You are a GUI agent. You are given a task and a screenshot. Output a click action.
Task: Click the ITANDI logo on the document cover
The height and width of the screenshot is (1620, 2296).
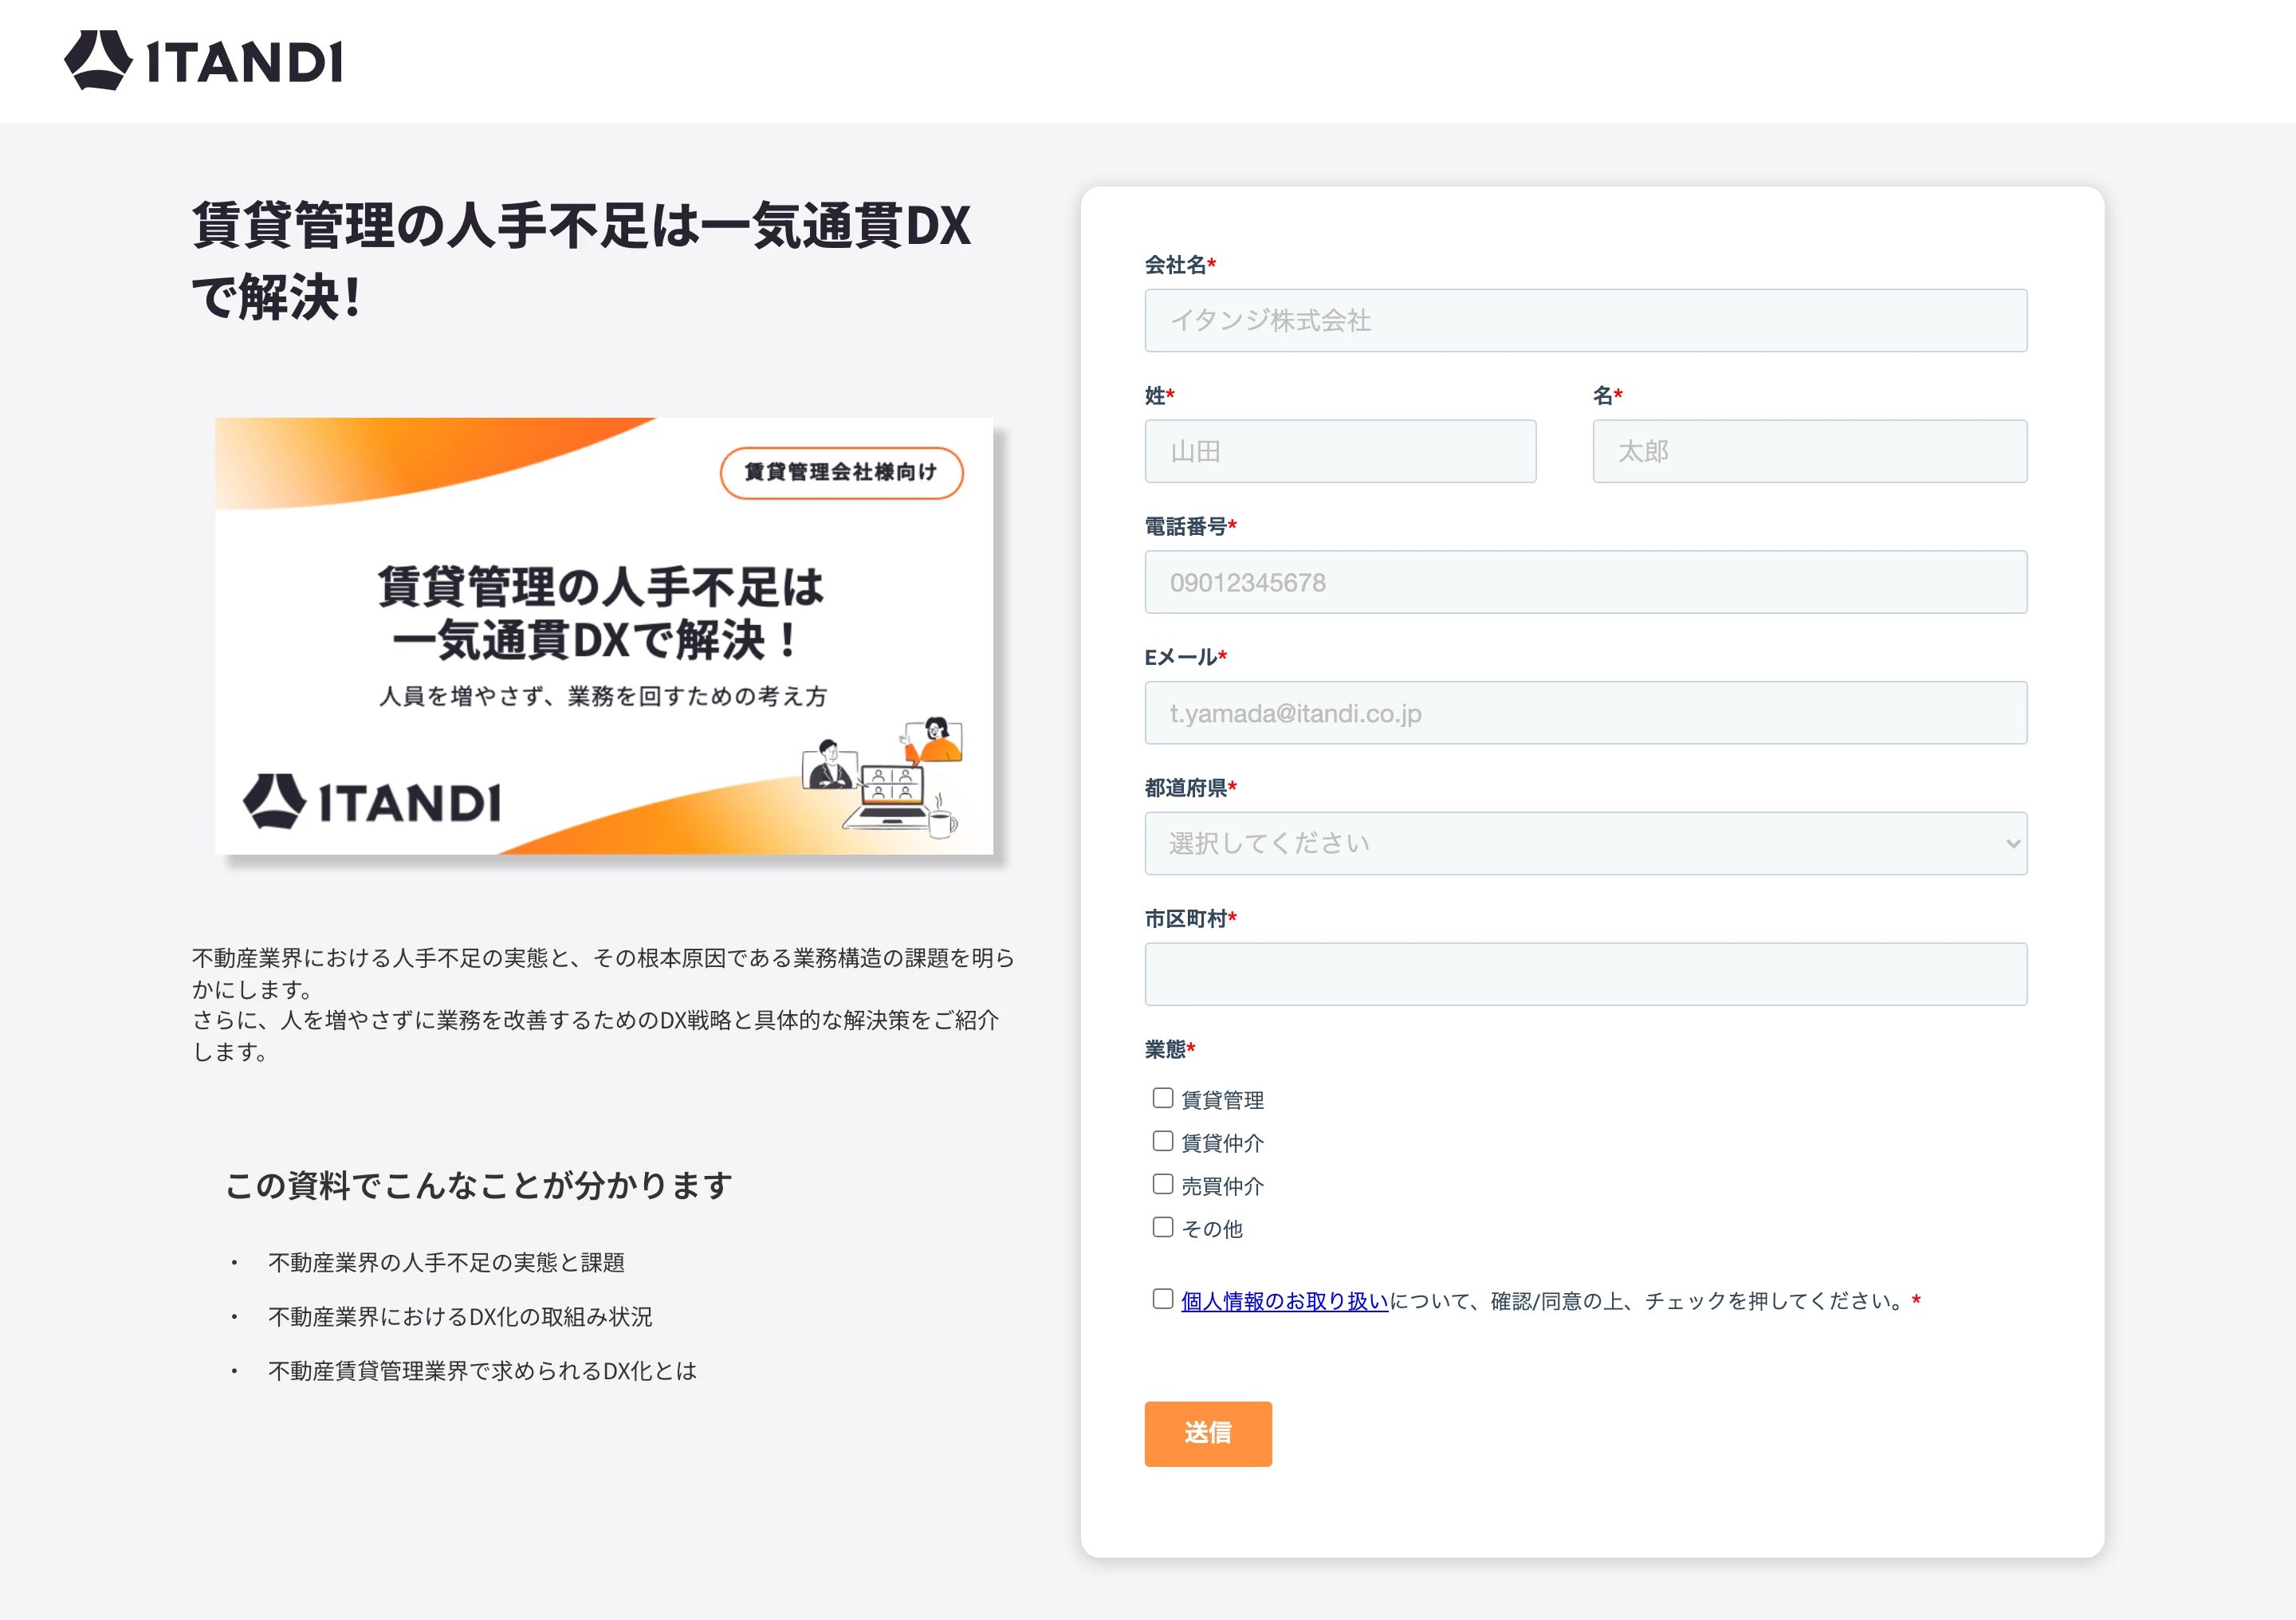[x=372, y=802]
